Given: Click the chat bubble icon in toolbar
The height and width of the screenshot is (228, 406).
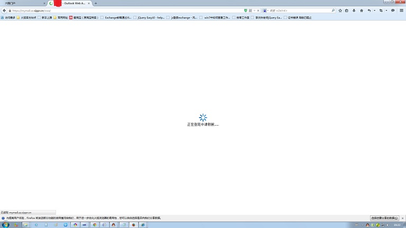Looking at the screenshot, I should tap(393, 10).
